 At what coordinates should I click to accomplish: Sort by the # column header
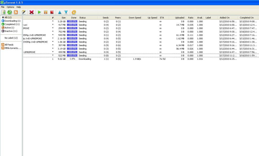[x=53, y=18]
